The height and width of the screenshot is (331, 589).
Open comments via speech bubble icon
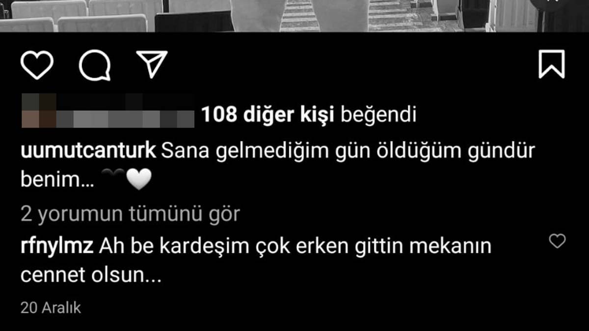pyautogui.click(x=95, y=65)
